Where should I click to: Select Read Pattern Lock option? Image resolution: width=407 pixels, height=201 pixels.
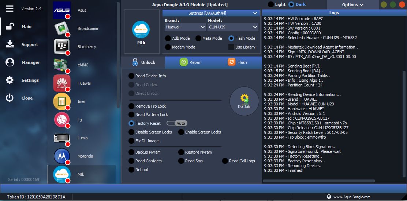tap(148, 115)
